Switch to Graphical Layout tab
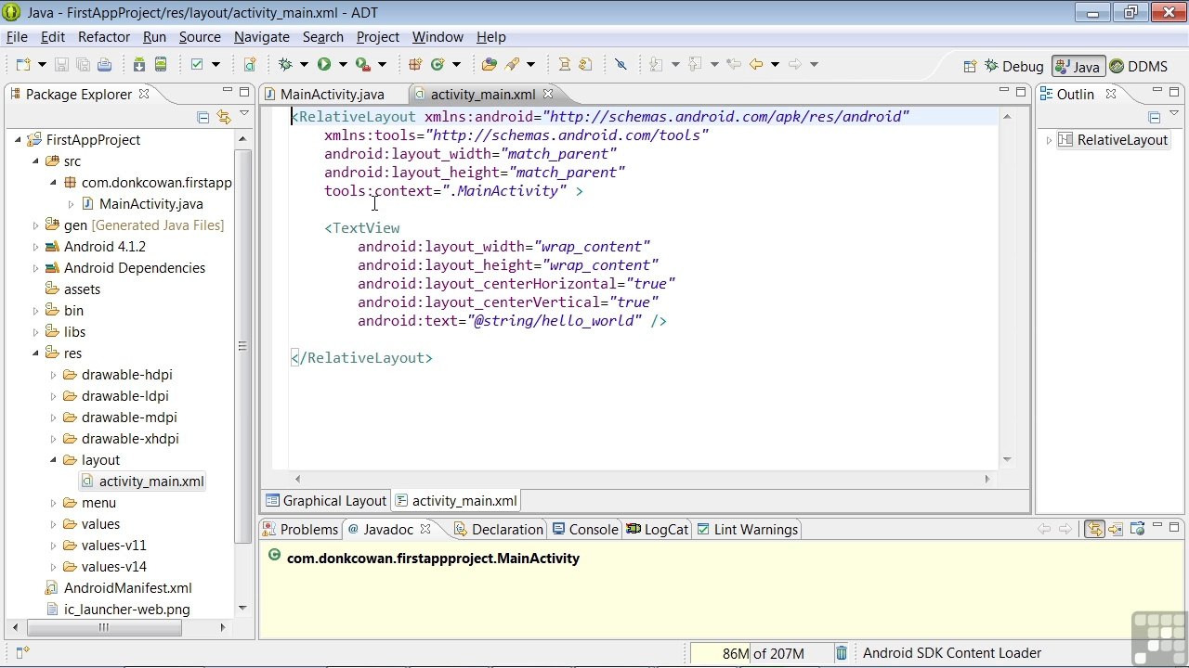The image size is (1189, 668). click(x=325, y=500)
